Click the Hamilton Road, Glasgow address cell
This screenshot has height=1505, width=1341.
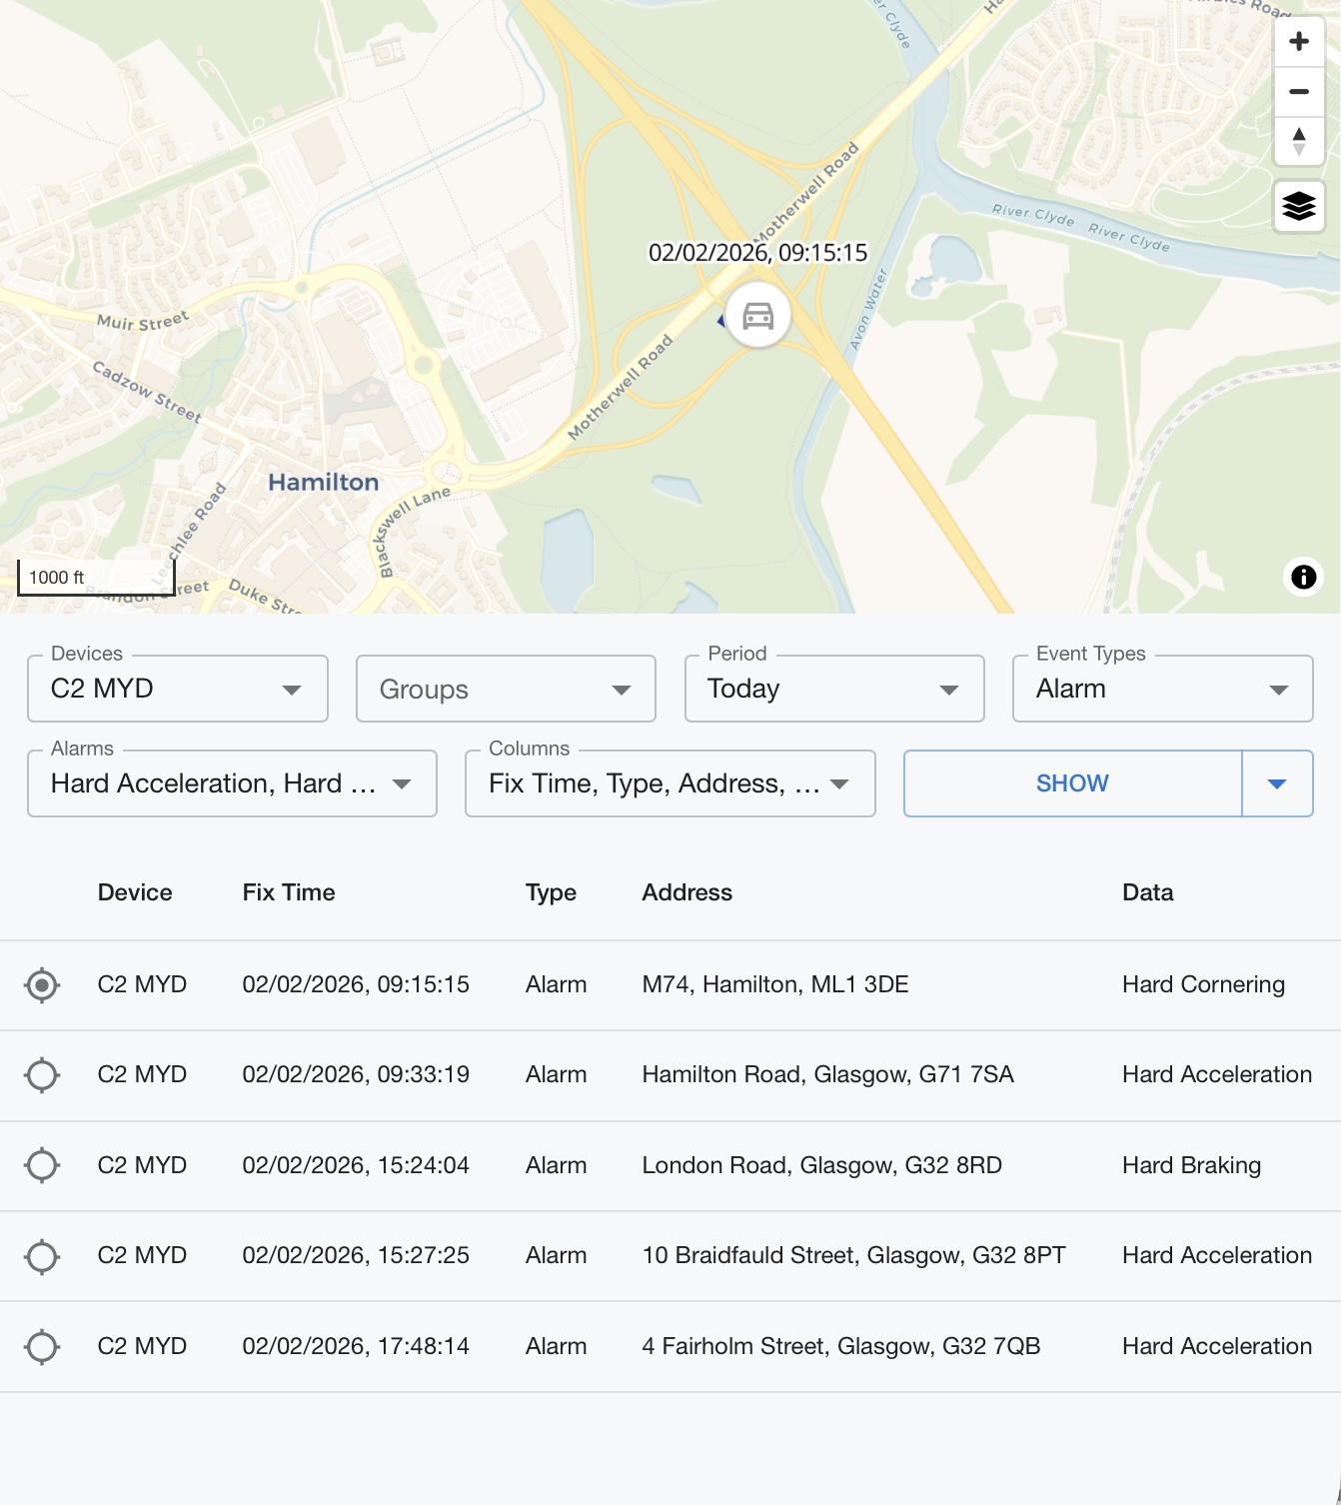pos(827,1075)
